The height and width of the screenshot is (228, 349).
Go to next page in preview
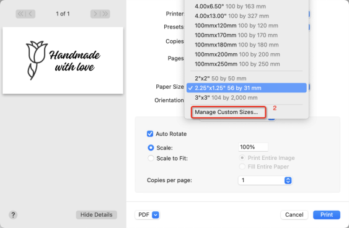pos(95,14)
